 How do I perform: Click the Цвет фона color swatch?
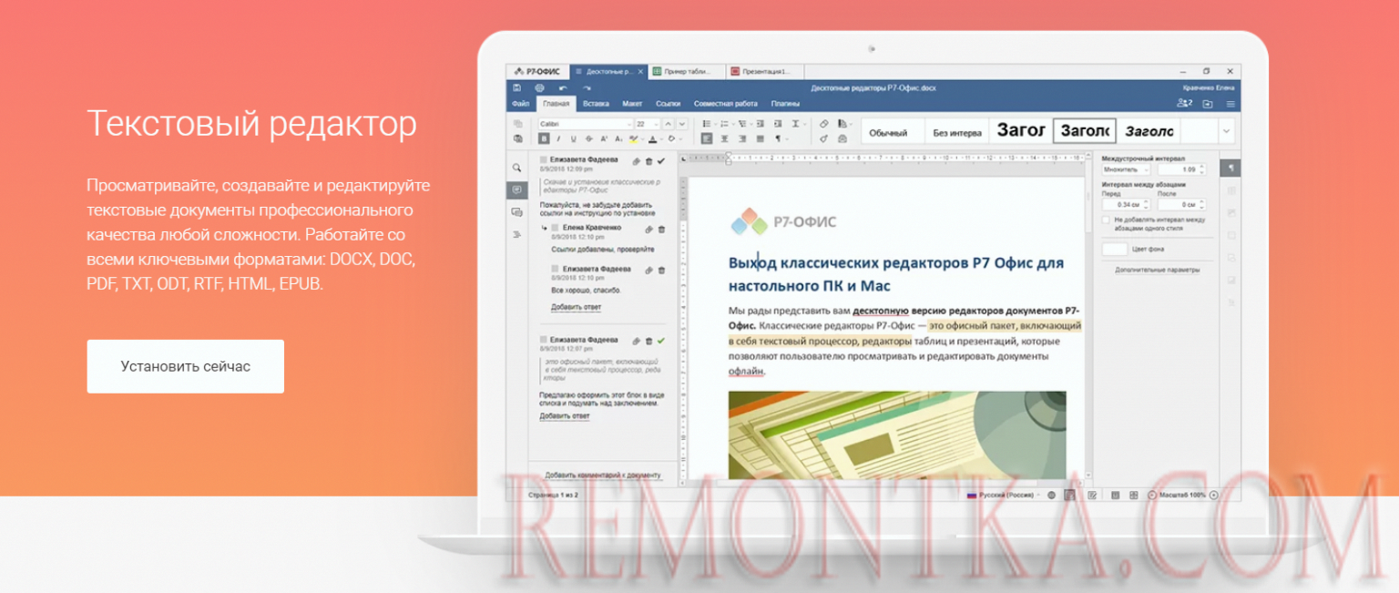point(1114,249)
